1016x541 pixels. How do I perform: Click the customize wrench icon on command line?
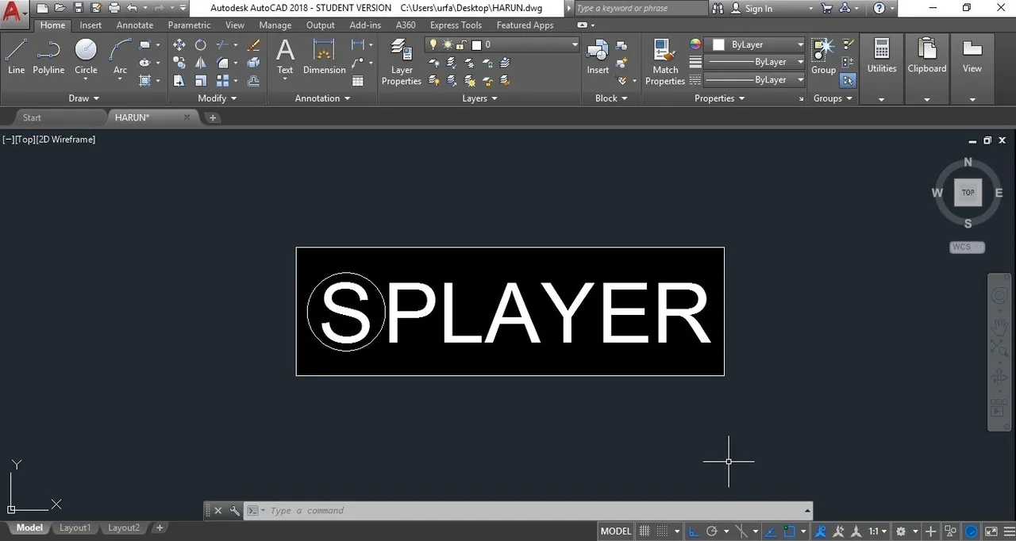[234, 511]
